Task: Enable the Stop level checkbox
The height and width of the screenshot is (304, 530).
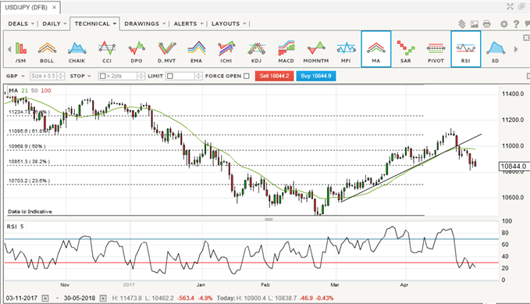Action: 103,76
